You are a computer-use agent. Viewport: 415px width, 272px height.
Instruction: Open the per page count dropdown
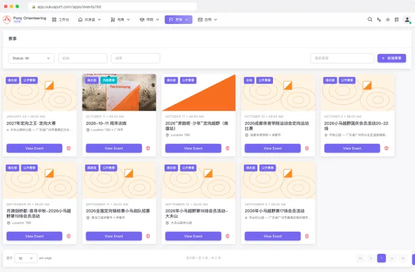click(x=26, y=258)
